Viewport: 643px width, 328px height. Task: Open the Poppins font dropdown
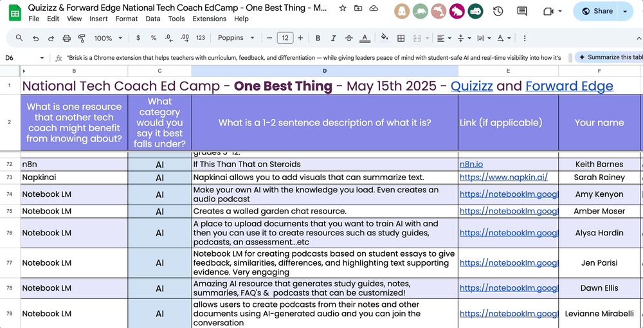[x=236, y=38]
